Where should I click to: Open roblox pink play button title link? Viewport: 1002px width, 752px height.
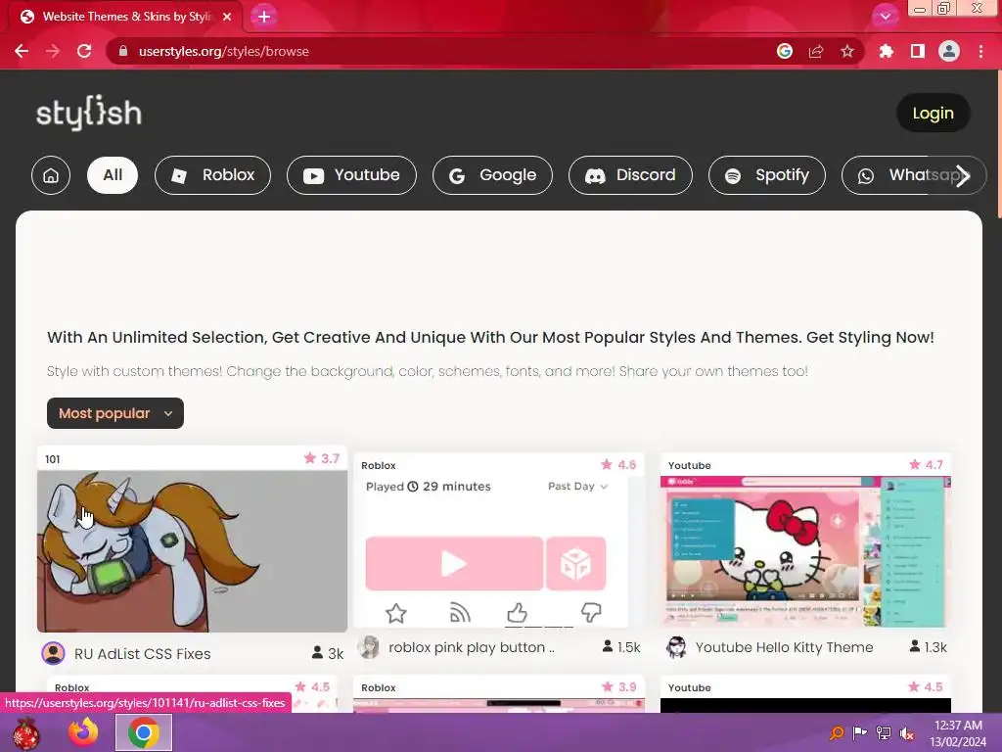[x=472, y=647]
